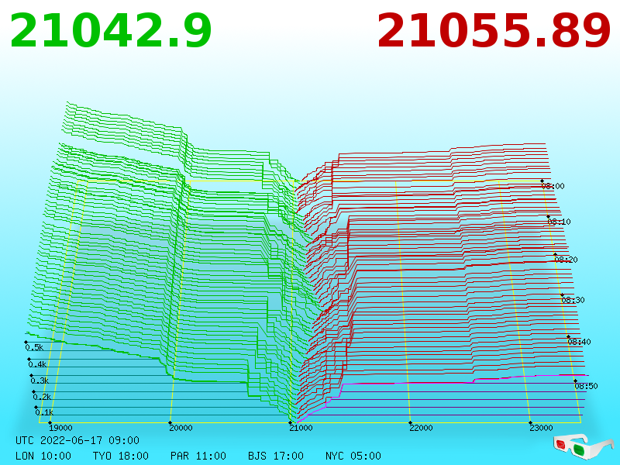
Task: Click the 21000 price axis label
Action: [x=301, y=428]
